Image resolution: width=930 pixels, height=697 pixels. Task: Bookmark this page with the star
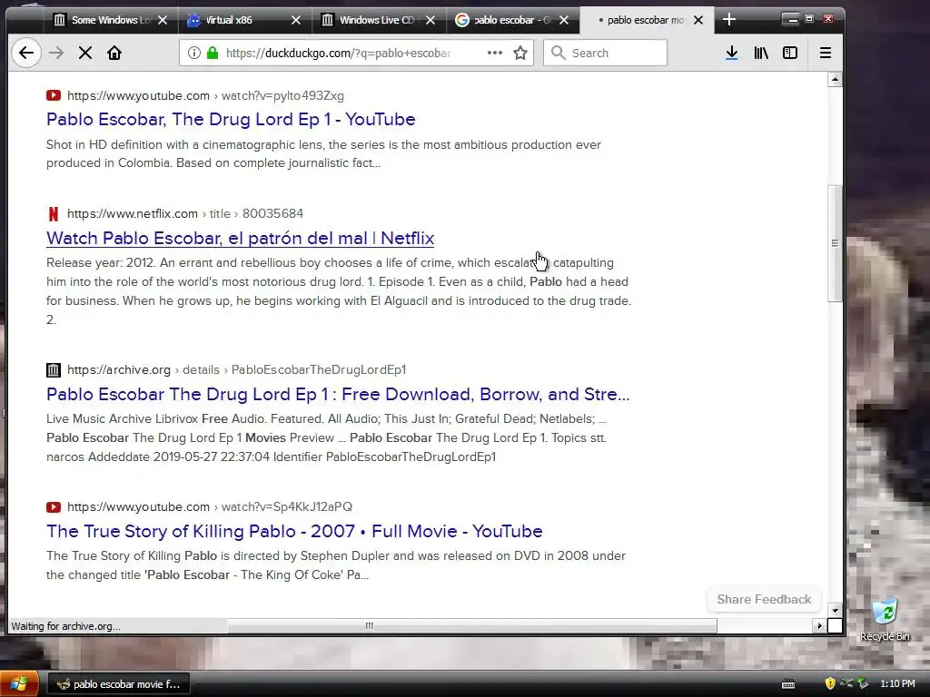pyautogui.click(x=520, y=53)
